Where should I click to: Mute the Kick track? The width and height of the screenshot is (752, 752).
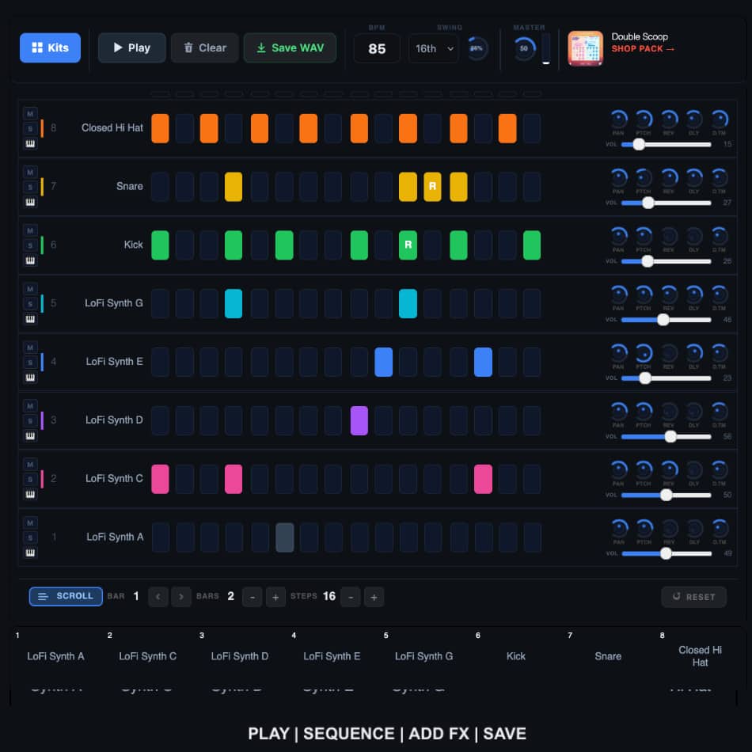tap(30, 230)
